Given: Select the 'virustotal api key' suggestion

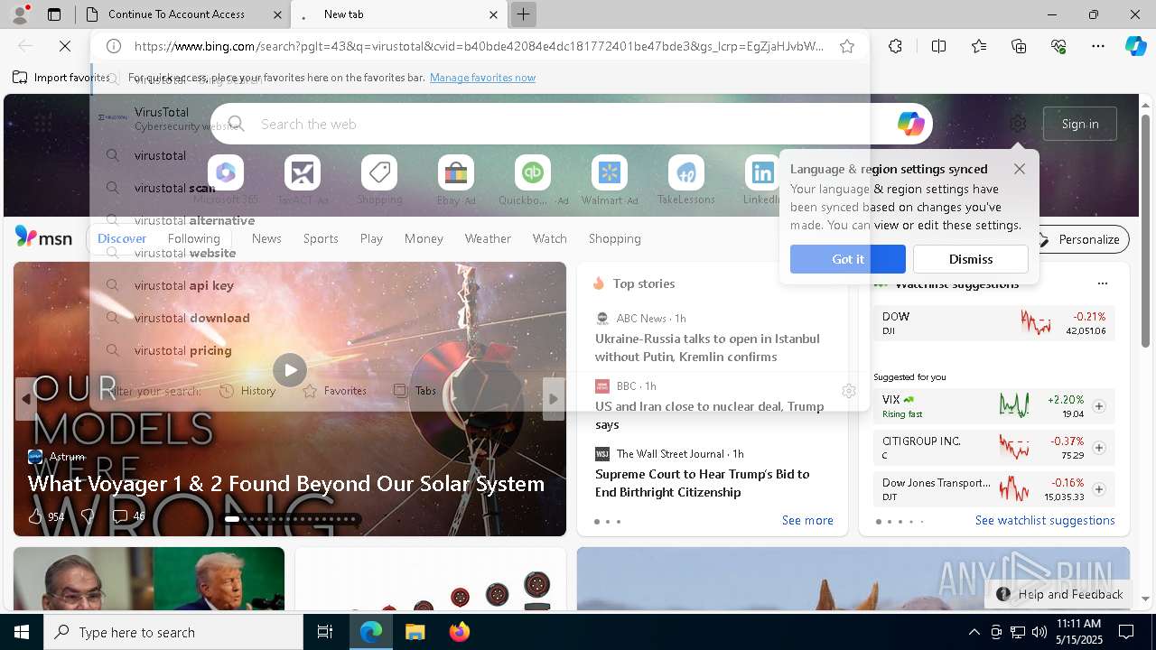Looking at the screenshot, I should (479, 285).
